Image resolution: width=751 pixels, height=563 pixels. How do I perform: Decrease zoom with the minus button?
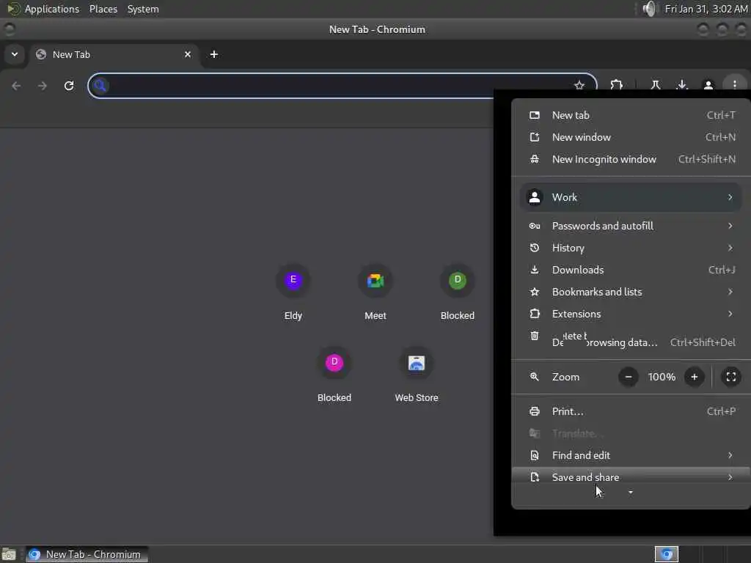pos(629,378)
